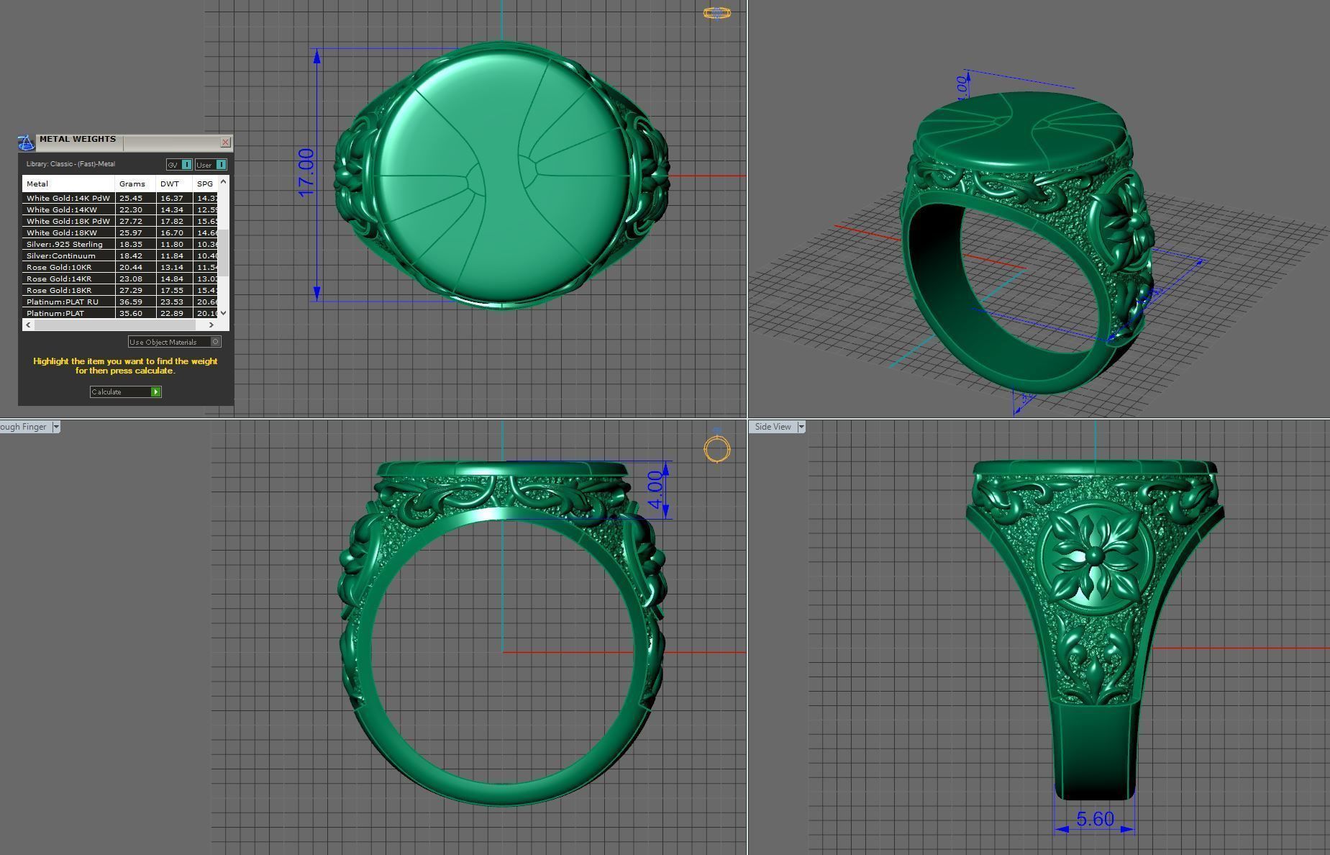Screen dimensions: 1330x855
Task: Sort by the Metal column header
Action: (x=68, y=184)
